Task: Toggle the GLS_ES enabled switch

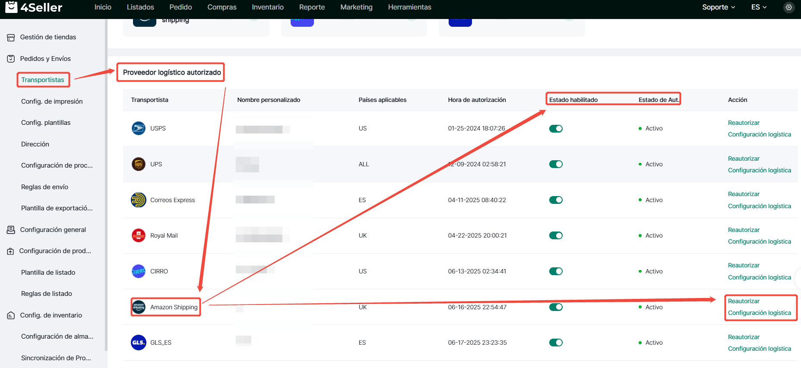Action: (x=556, y=343)
